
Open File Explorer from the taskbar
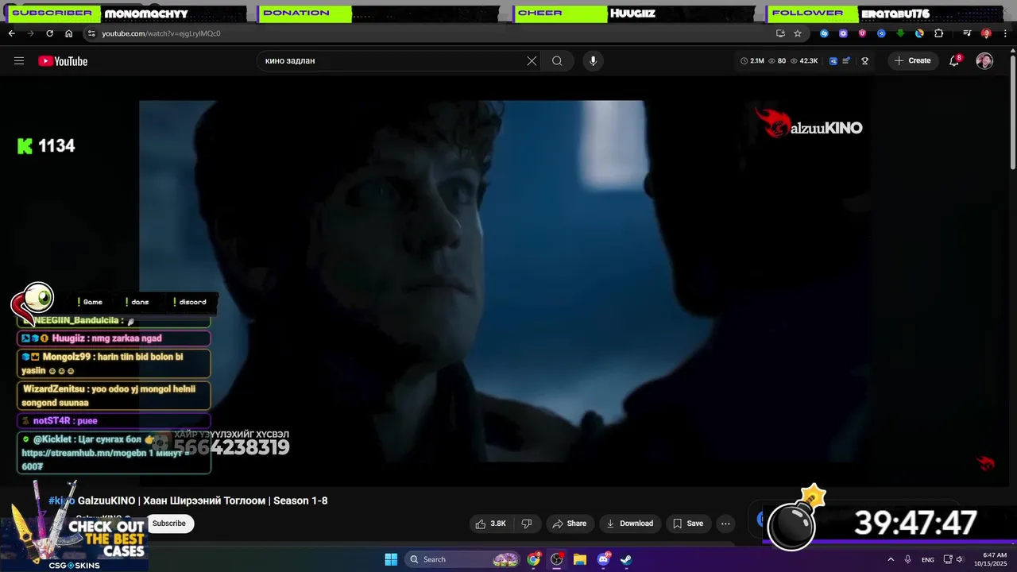point(580,559)
